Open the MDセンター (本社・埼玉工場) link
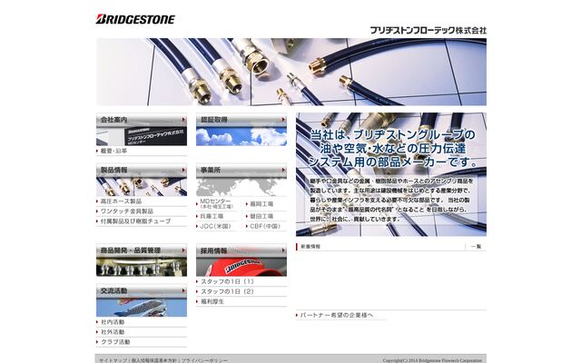581x363 pixels. 216,203
